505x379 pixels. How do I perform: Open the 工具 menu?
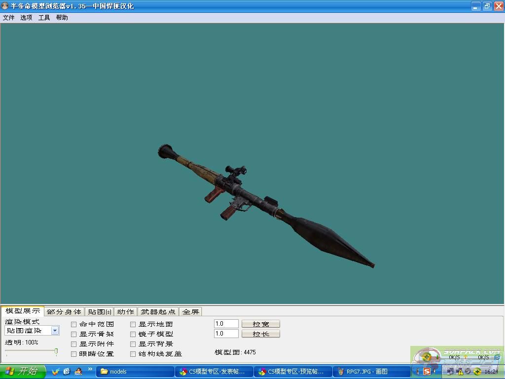(x=44, y=17)
